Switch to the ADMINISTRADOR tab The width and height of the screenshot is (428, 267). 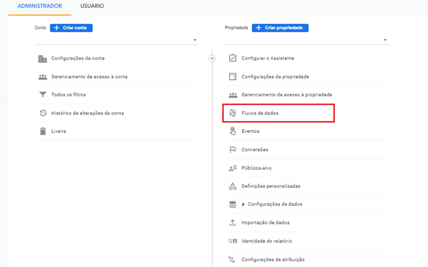[40, 6]
